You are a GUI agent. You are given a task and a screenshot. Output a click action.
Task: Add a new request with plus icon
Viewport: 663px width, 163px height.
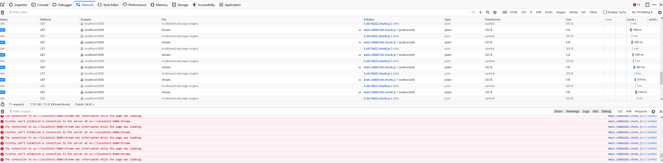click(x=480, y=12)
